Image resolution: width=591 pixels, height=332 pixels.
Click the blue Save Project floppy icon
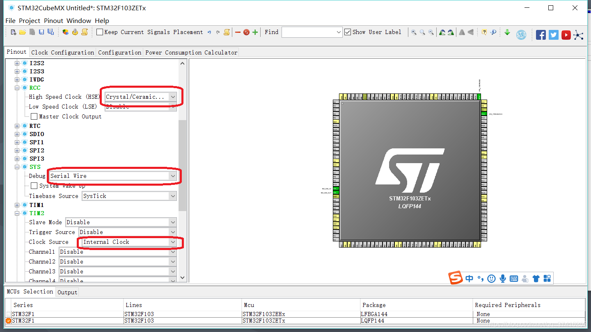point(41,32)
